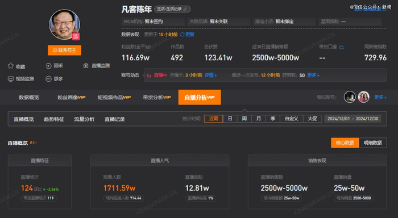The height and width of the screenshot is (218, 398).
Task: Open the 更多 ellipsis icon under avatar
Action: 48,79
